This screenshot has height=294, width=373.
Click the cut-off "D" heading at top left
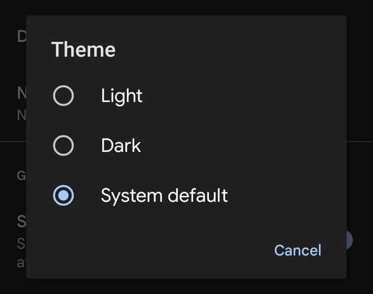click(x=21, y=37)
